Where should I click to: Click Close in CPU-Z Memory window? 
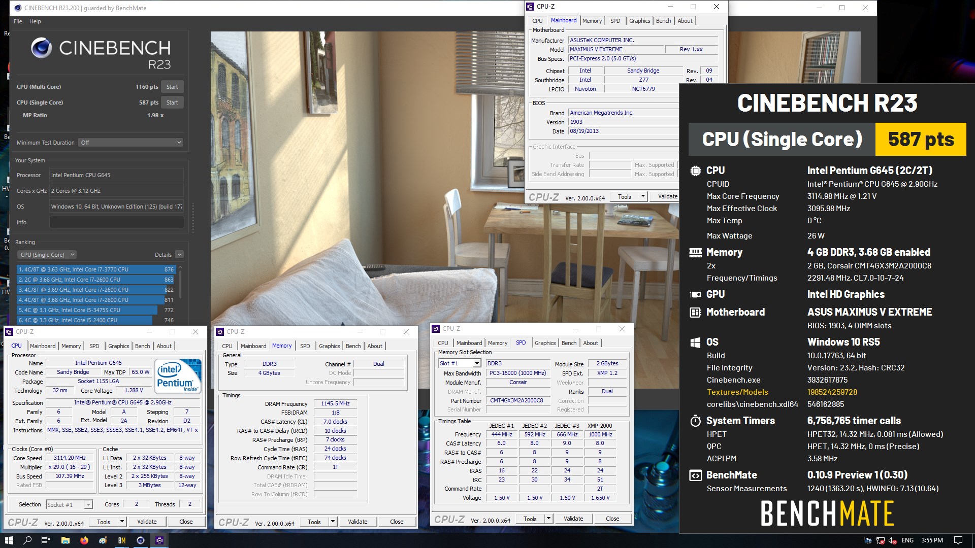397,522
